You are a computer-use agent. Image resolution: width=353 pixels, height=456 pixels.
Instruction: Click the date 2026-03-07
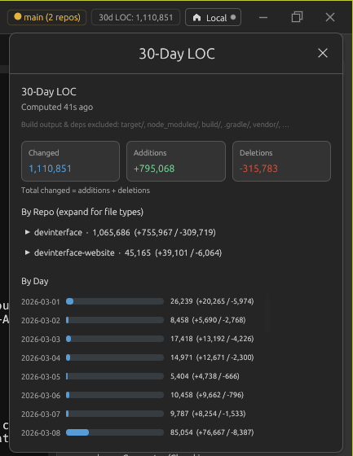[41, 414]
